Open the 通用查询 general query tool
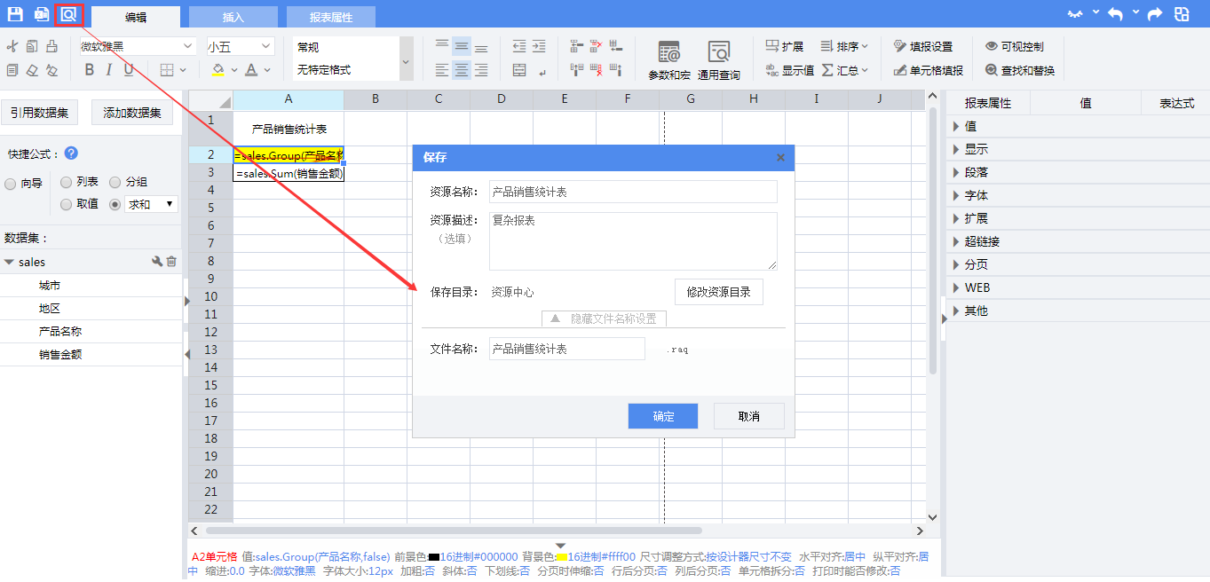The height and width of the screenshot is (582, 1210). [x=718, y=59]
